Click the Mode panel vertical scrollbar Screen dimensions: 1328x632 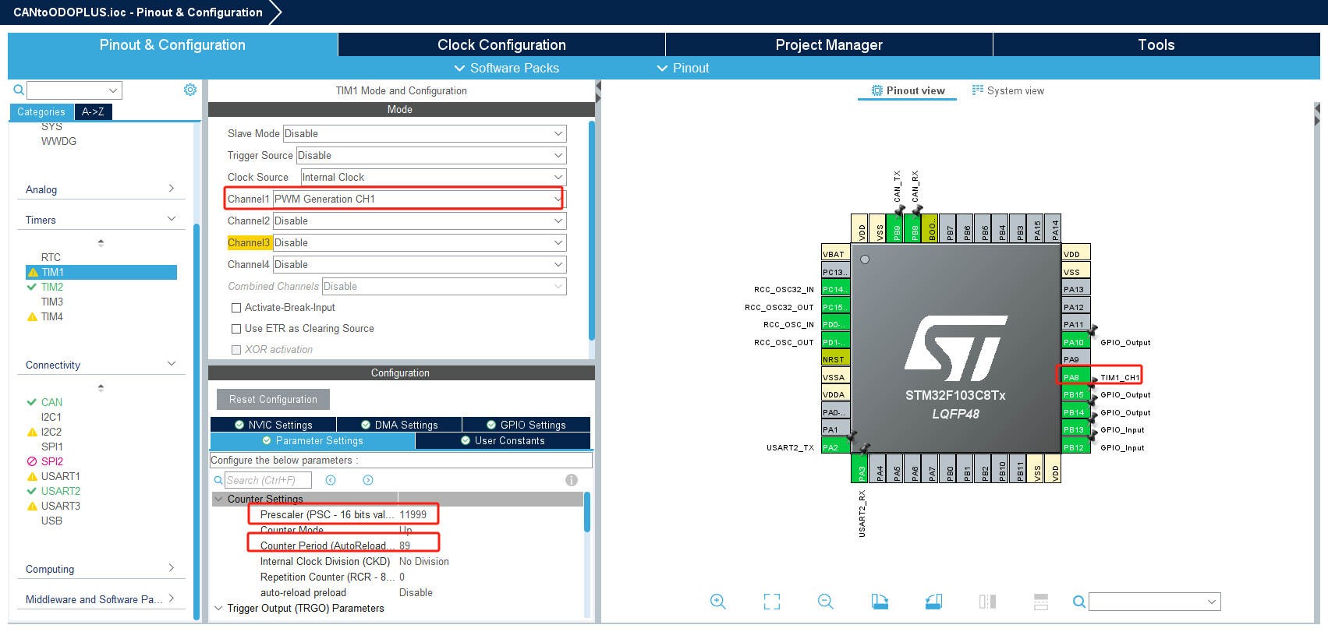(x=592, y=230)
